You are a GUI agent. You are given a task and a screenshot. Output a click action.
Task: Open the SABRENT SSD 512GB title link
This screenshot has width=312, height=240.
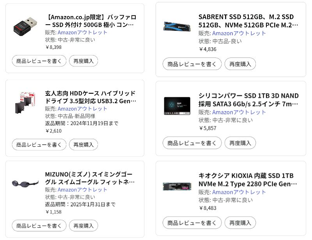click(248, 21)
